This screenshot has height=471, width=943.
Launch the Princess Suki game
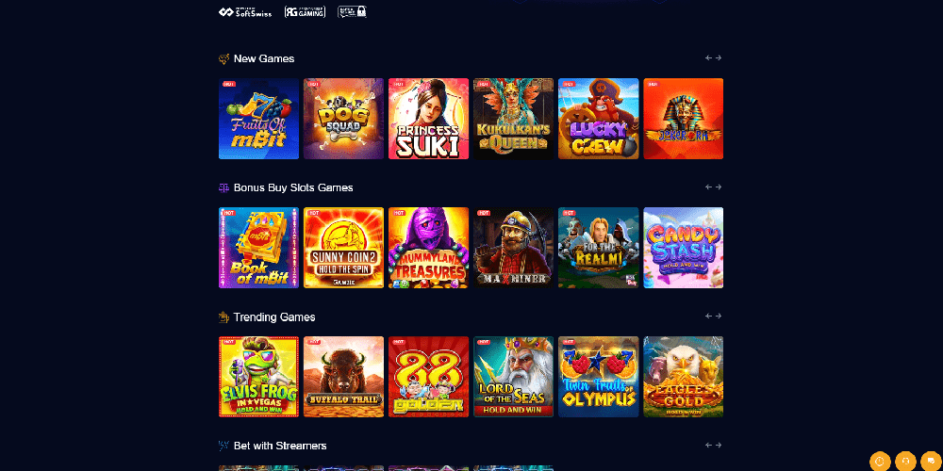428,119
